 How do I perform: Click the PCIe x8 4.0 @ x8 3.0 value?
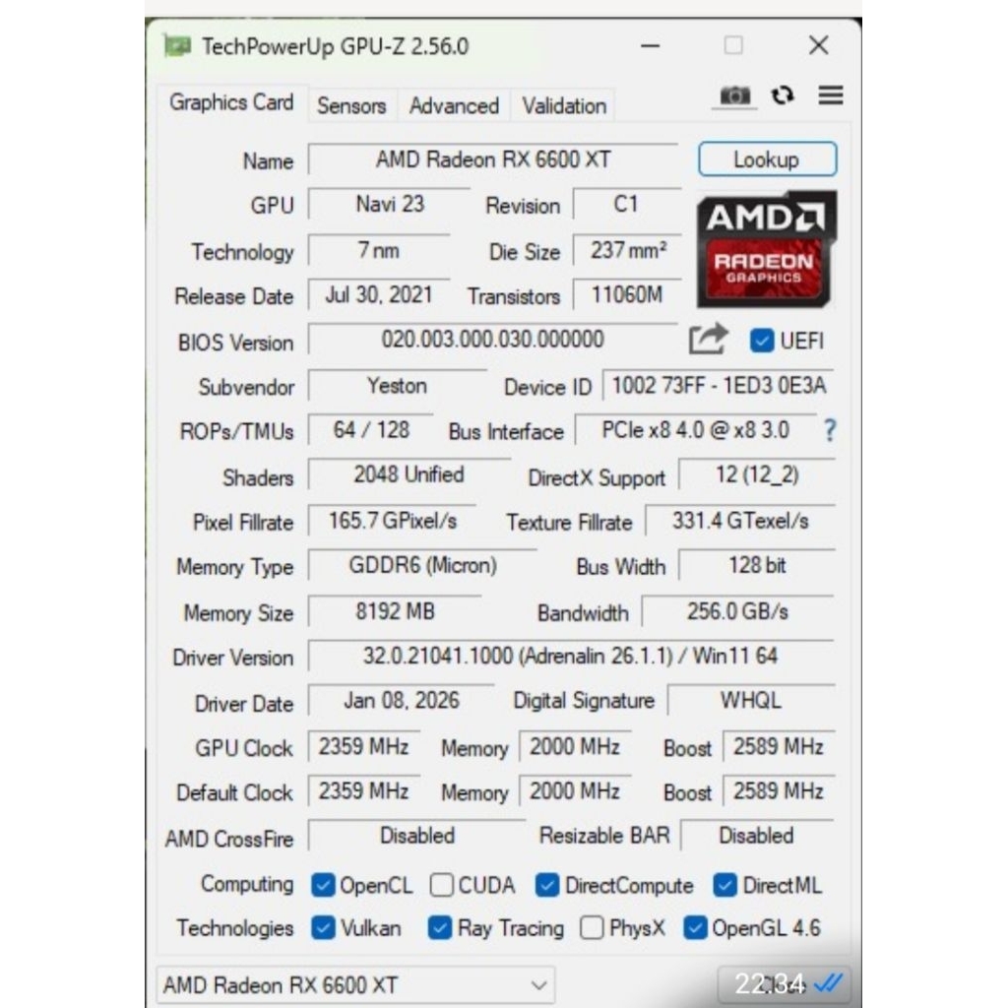696,429
